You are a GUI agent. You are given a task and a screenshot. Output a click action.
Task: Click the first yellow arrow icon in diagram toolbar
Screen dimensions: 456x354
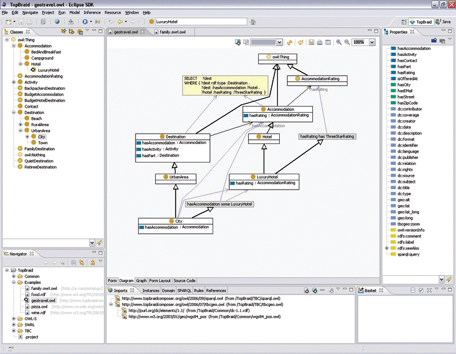[290, 42]
